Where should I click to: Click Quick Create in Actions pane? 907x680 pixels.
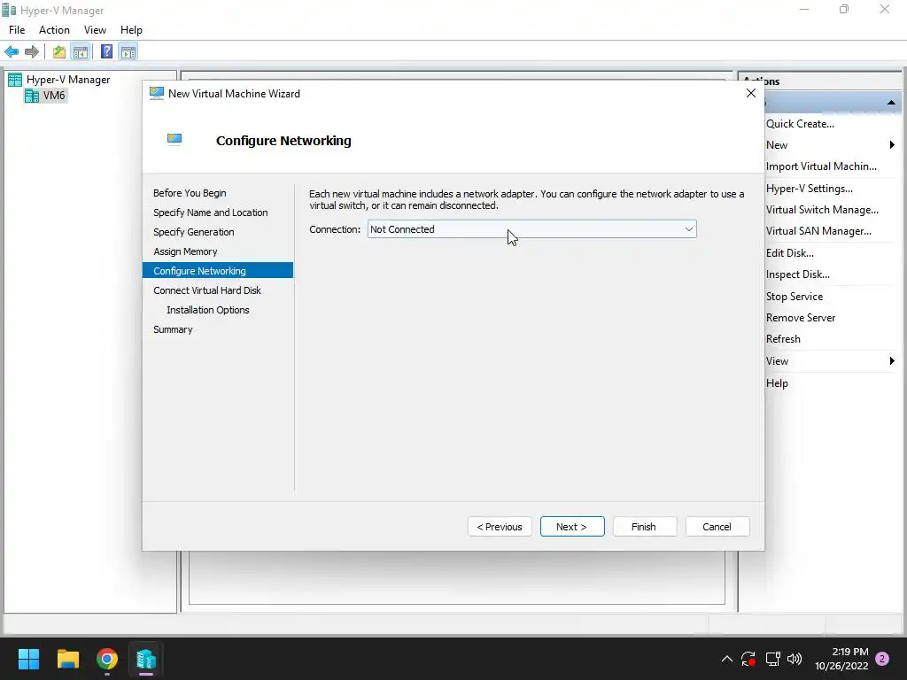coord(800,124)
